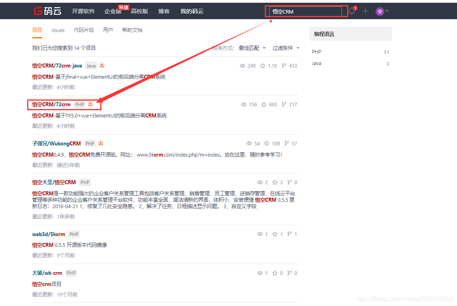Expand the dropdown arrow beside the avatar

387,11
